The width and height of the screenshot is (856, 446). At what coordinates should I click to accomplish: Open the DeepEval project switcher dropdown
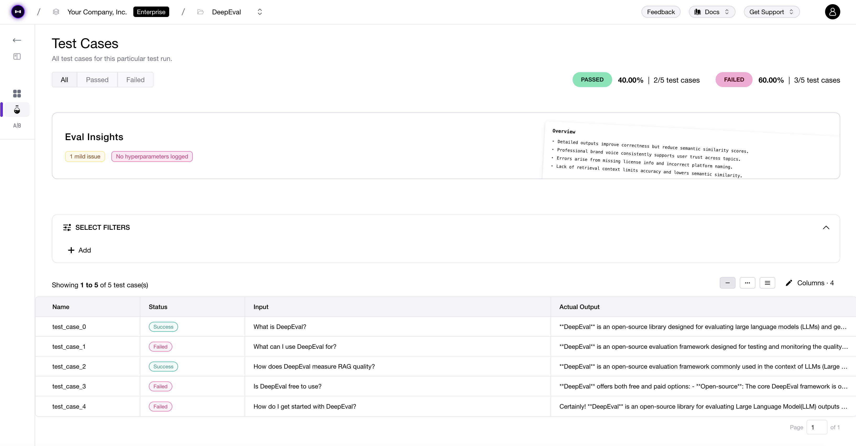point(260,12)
